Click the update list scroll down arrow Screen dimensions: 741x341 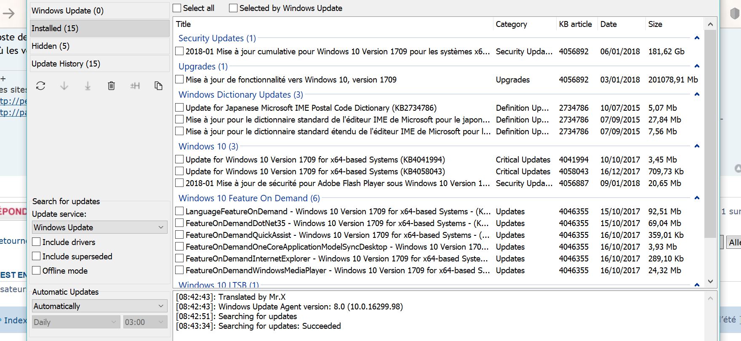[710, 281]
